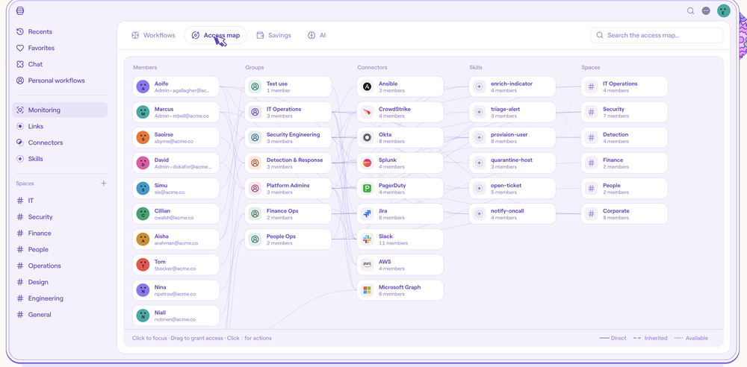Open the General space
Screen dimensions: 747x367
click(x=60, y=315)
